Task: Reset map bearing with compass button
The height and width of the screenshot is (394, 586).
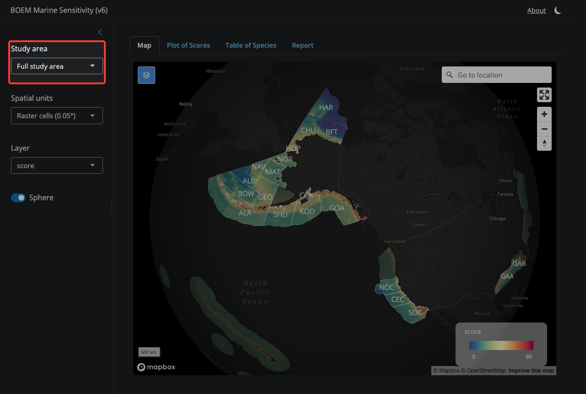Action: pos(544,143)
